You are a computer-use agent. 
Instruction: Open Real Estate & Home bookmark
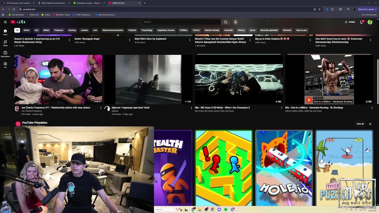tap(105, 15)
